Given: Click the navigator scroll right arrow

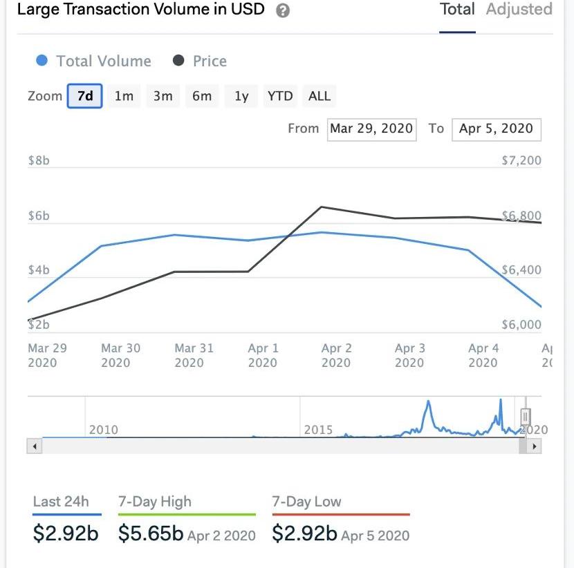Looking at the screenshot, I should pyautogui.click(x=534, y=446).
